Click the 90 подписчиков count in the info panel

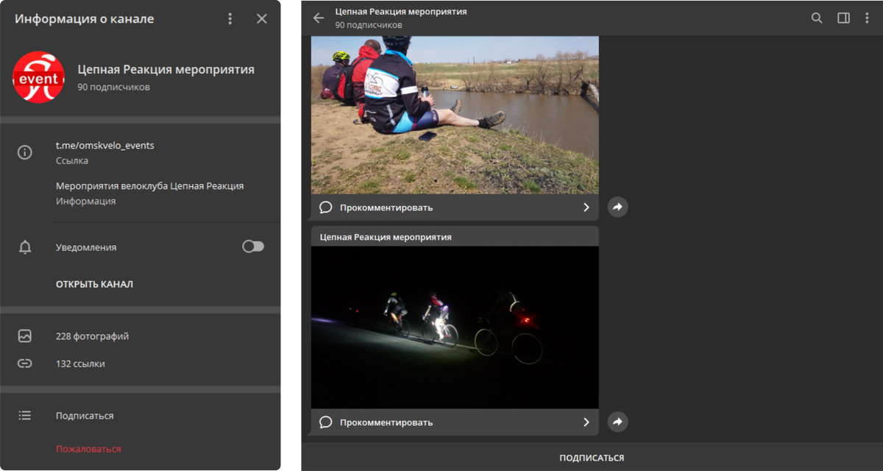(114, 87)
